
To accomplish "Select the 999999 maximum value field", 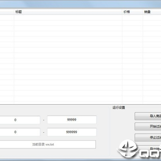I will 72,132.
